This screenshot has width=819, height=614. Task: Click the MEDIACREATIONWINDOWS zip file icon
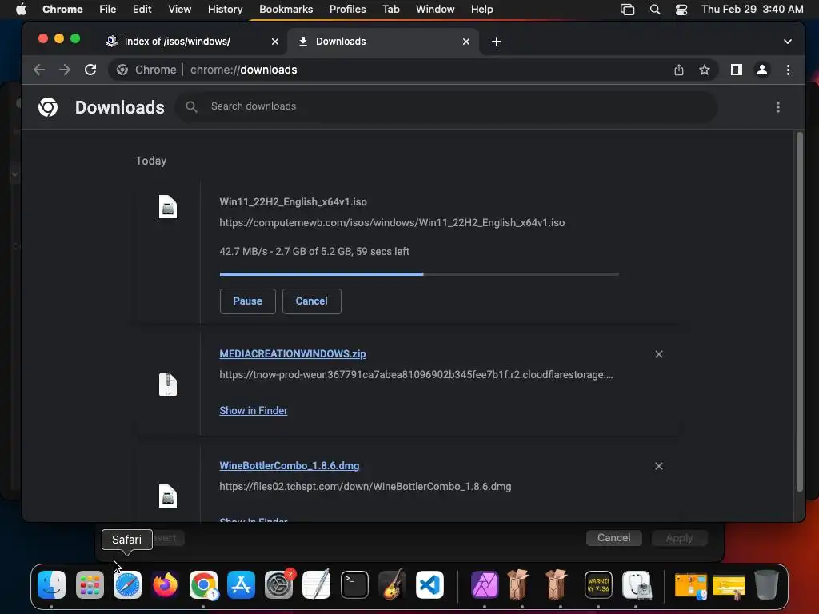tap(168, 385)
